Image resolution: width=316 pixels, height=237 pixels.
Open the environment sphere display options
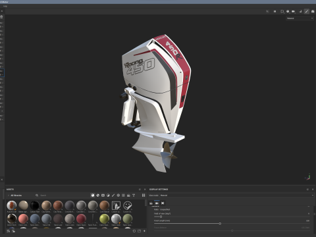click(x=288, y=11)
